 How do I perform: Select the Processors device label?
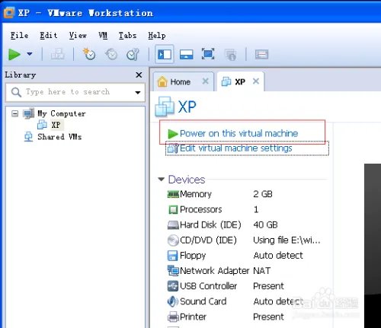click(x=201, y=209)
